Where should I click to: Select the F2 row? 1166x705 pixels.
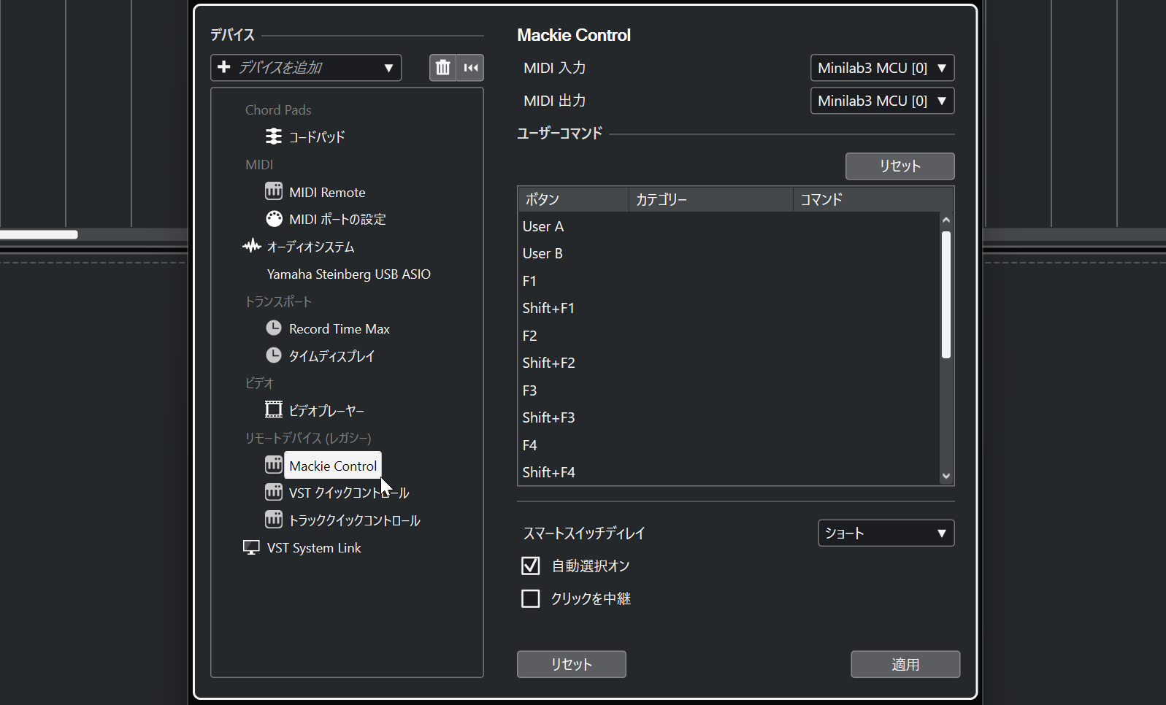coord(729,336)
